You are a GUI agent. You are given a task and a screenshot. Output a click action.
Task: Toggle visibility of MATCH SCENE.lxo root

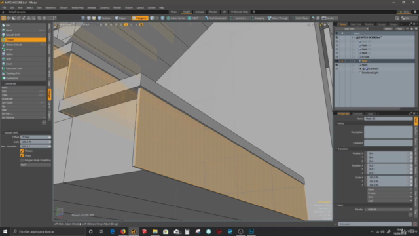coord(337,37)
